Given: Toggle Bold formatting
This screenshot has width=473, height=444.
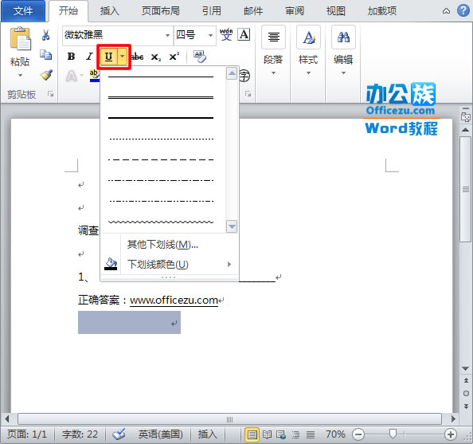Looking at the screenshot, I should (x=71, y=57).
